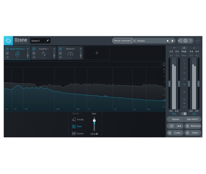The image size is (206, 174).
Task: Remove the Maximizer module
Action: pyautogui.click(x=81, y=49)
